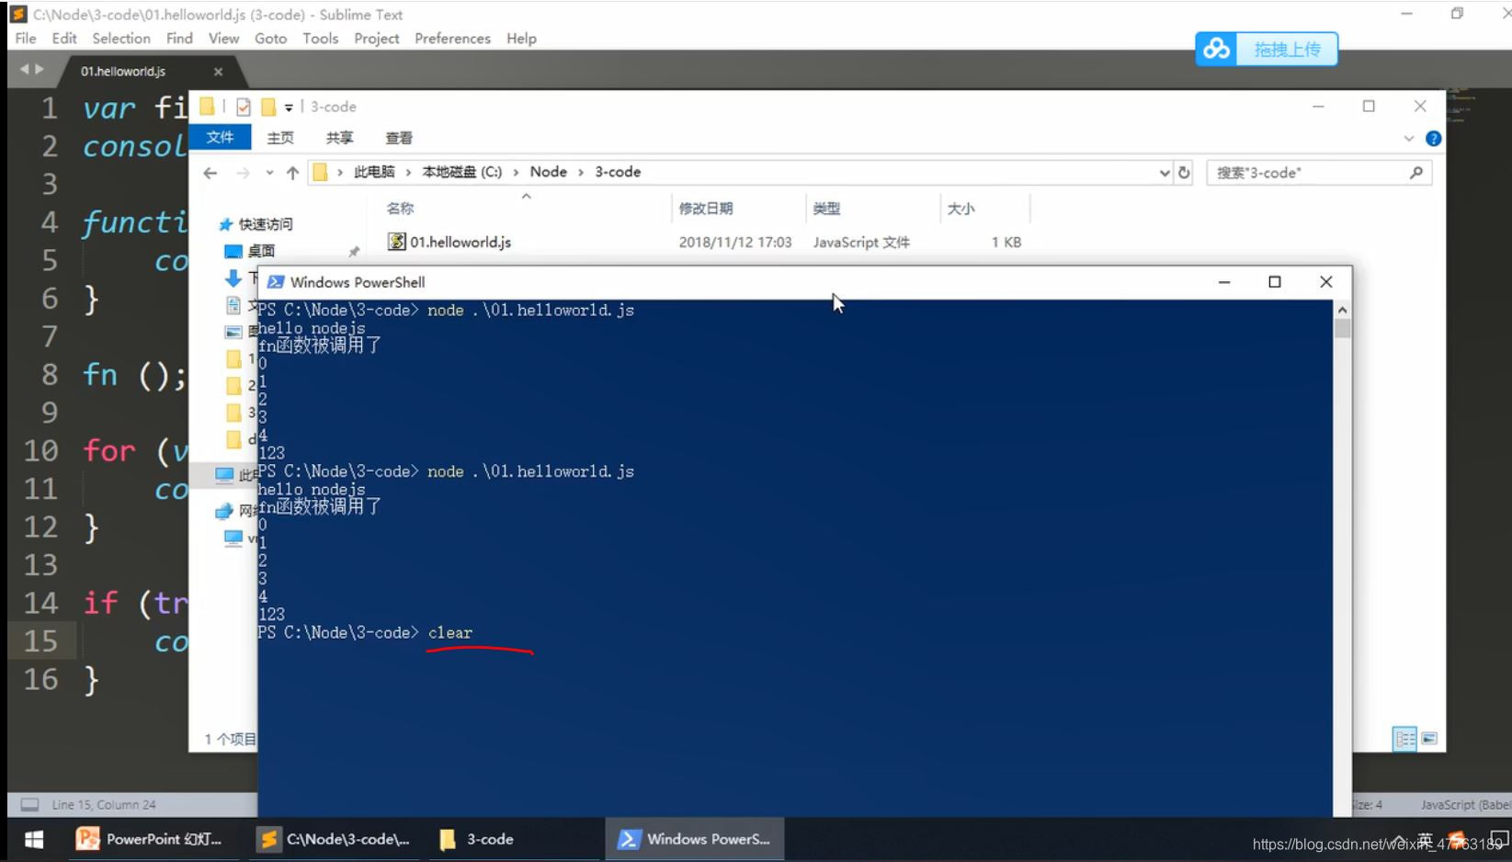Switch Explorer to details view icon
This screenshot has width=1512, height=862.
tap(1405, 739)
